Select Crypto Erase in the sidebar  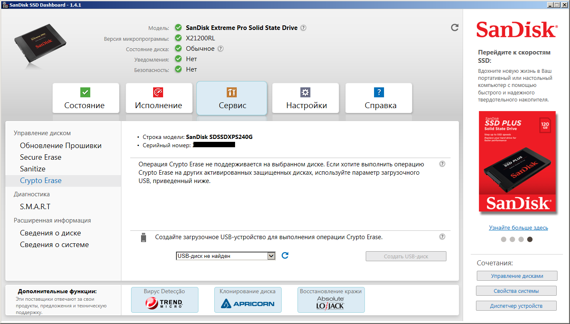[x=63, y=181]
